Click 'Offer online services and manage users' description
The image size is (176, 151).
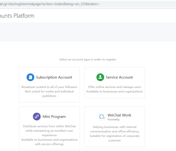click(114, 87)
